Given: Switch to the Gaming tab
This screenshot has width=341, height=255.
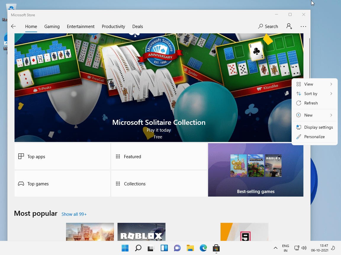Looking at the screenshot, I should 52,27.
